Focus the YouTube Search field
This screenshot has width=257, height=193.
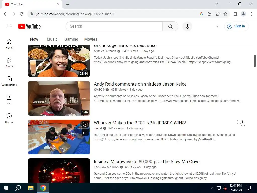tap(114, 26)
